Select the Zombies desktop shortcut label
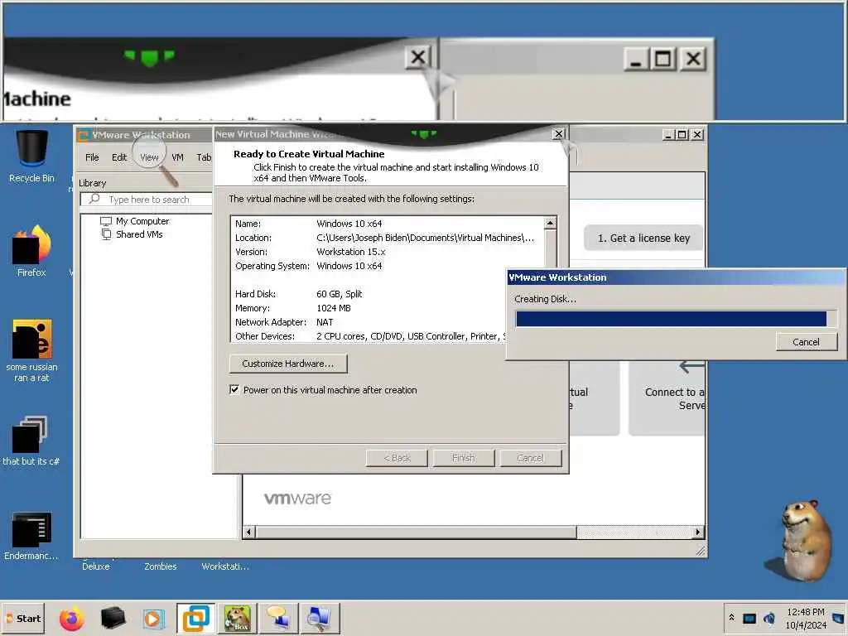848x636 pixels. (x=161, y=566)
